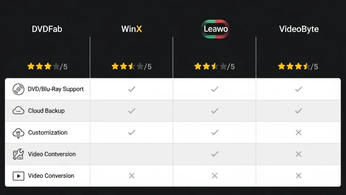Click VideoByte's X mark in the Customization row
346x195 pixels.
(298, 133)
